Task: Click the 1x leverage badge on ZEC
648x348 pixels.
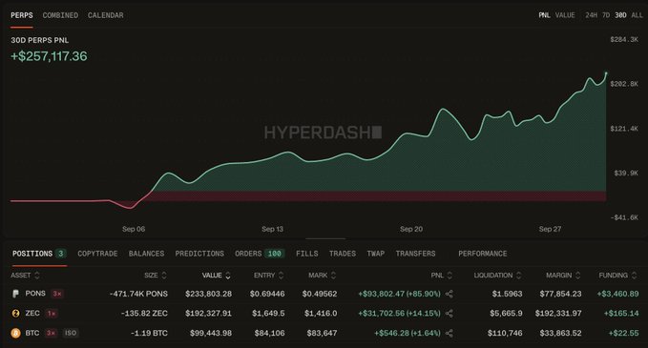Action: [x=52, y=314]
